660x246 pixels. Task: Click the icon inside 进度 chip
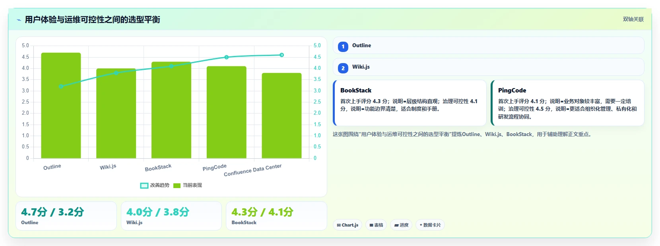tap(396, 225)
